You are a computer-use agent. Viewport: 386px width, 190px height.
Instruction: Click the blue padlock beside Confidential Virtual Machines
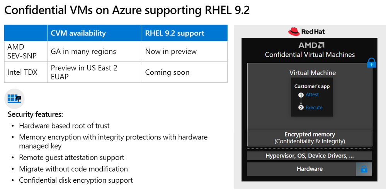coord(371,63)
